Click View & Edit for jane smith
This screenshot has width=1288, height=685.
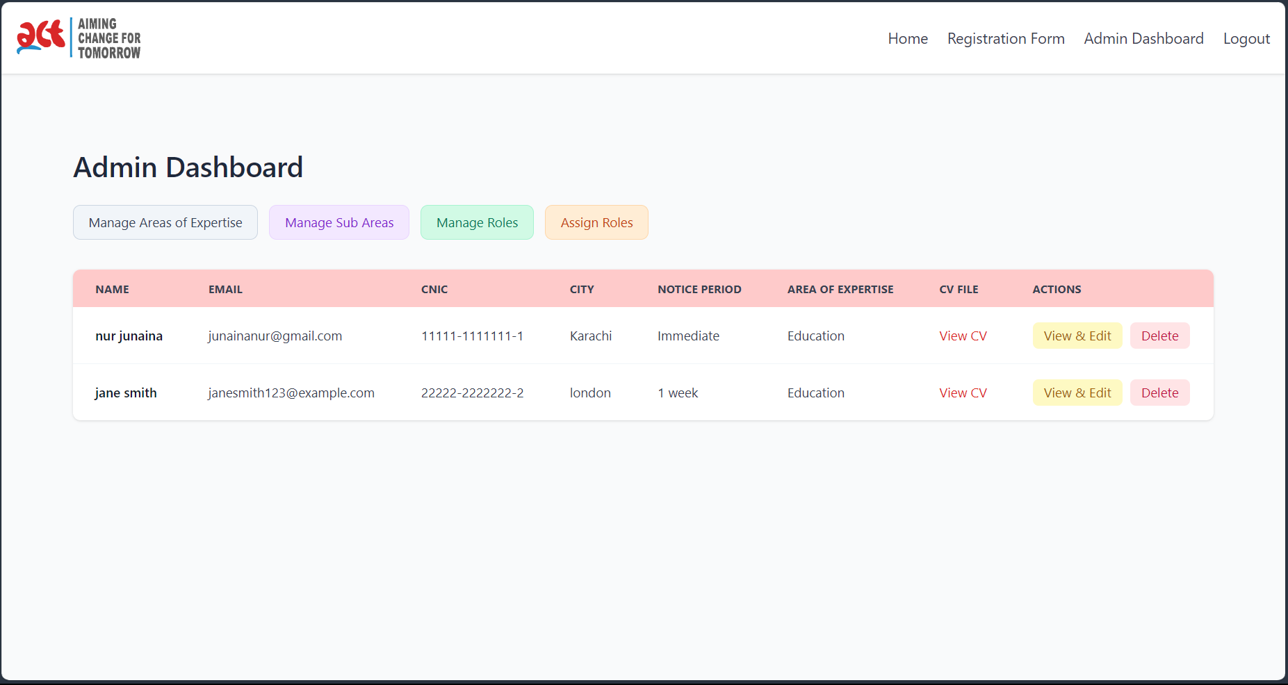point(1077,393)
